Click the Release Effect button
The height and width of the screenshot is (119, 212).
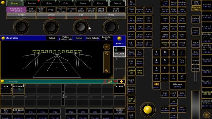pyautogui.click(x=91, y=10)
